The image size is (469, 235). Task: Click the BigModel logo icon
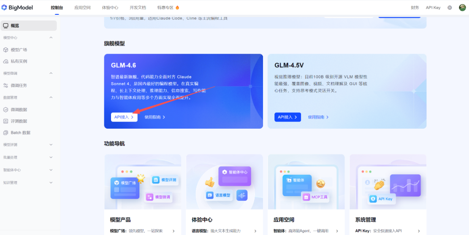tap(5, 7)
